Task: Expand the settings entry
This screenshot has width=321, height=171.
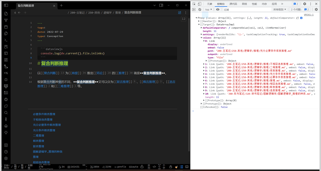Action: 202,35
